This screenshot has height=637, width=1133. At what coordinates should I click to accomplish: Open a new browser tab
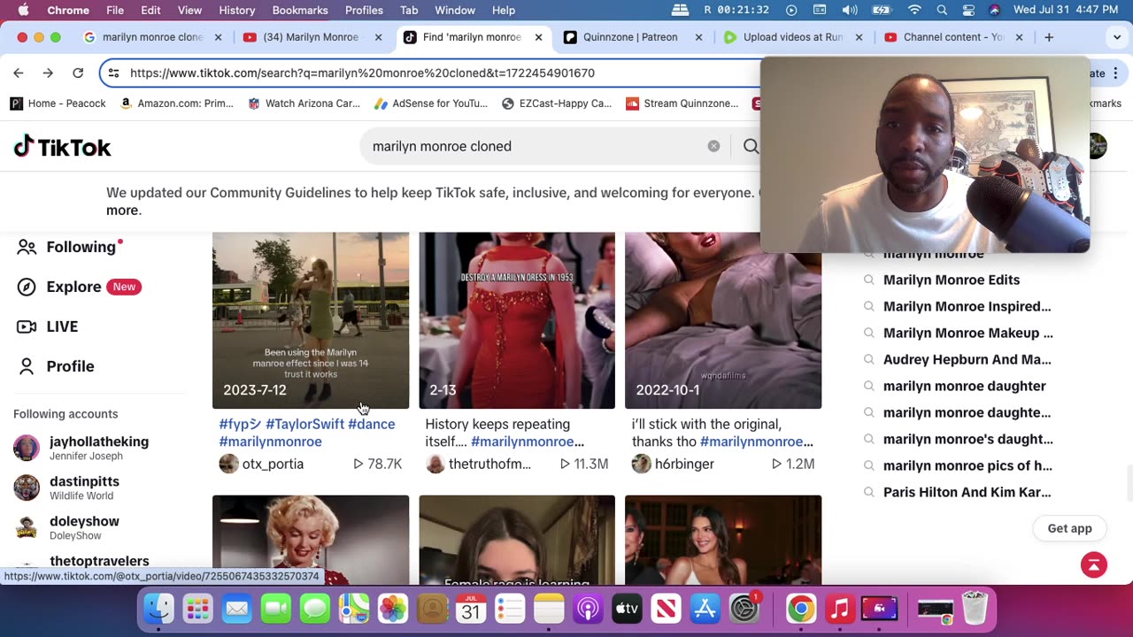click(1049, 37)
